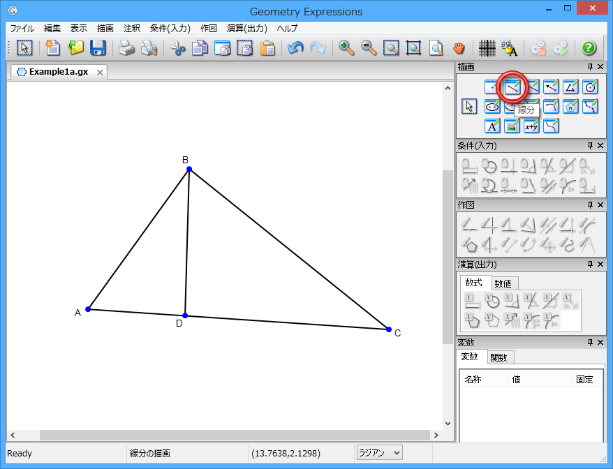Toggle the grid display in toolbar
The height and width of the screenshot is (469, 613).
[487, 48]
